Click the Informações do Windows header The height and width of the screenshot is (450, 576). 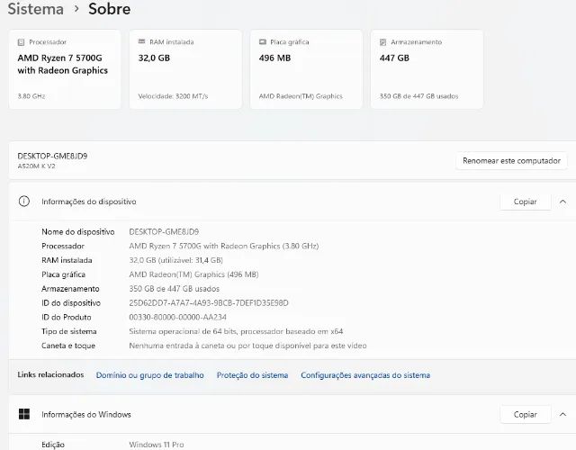(86, 414)
